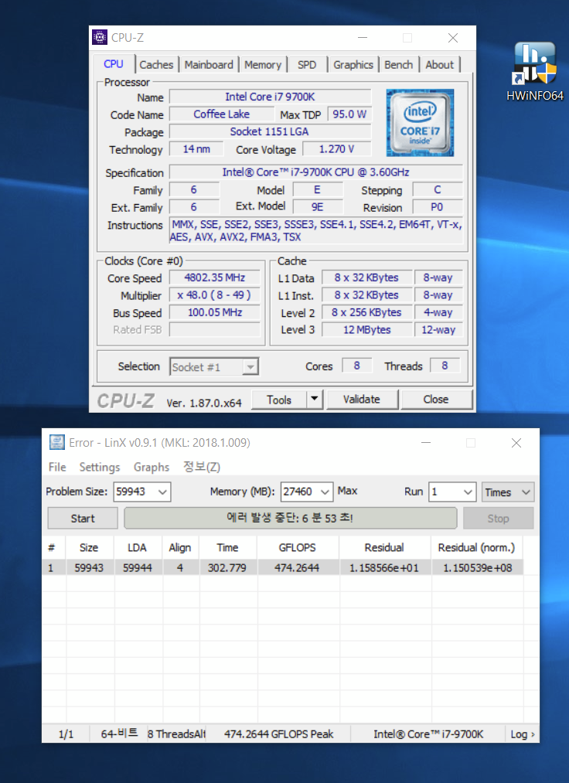The height and width of the screenshot is (783, 569).
Task: Click the Code Name value Coffee Lake
Action: coord(222,114)
